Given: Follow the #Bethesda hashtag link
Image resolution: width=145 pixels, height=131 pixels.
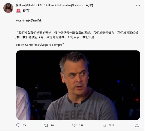Looking at the screenshot, I should [62, 5].
